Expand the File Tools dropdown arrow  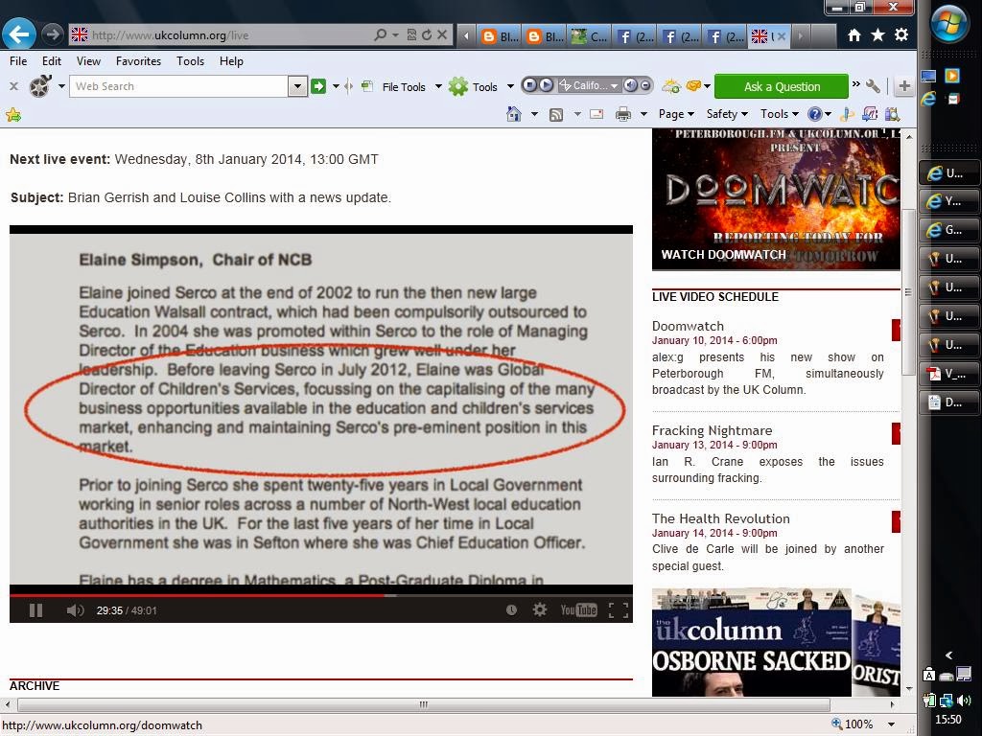(x=438, y=86)
